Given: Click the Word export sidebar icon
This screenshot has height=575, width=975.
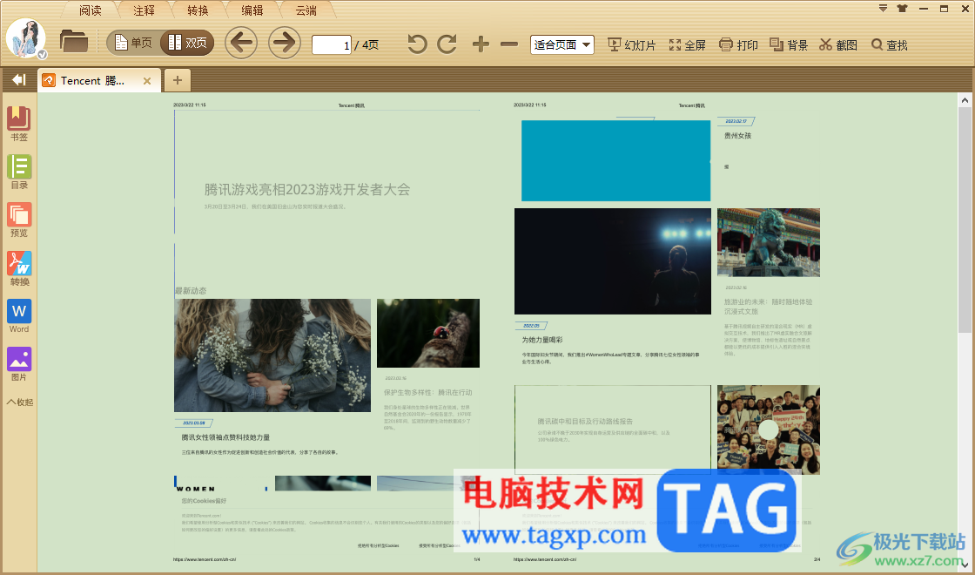Looking at the screenshot, I should coord(19,316).
